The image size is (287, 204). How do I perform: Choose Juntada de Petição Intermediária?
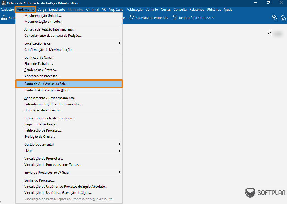(x=69, y=29)
